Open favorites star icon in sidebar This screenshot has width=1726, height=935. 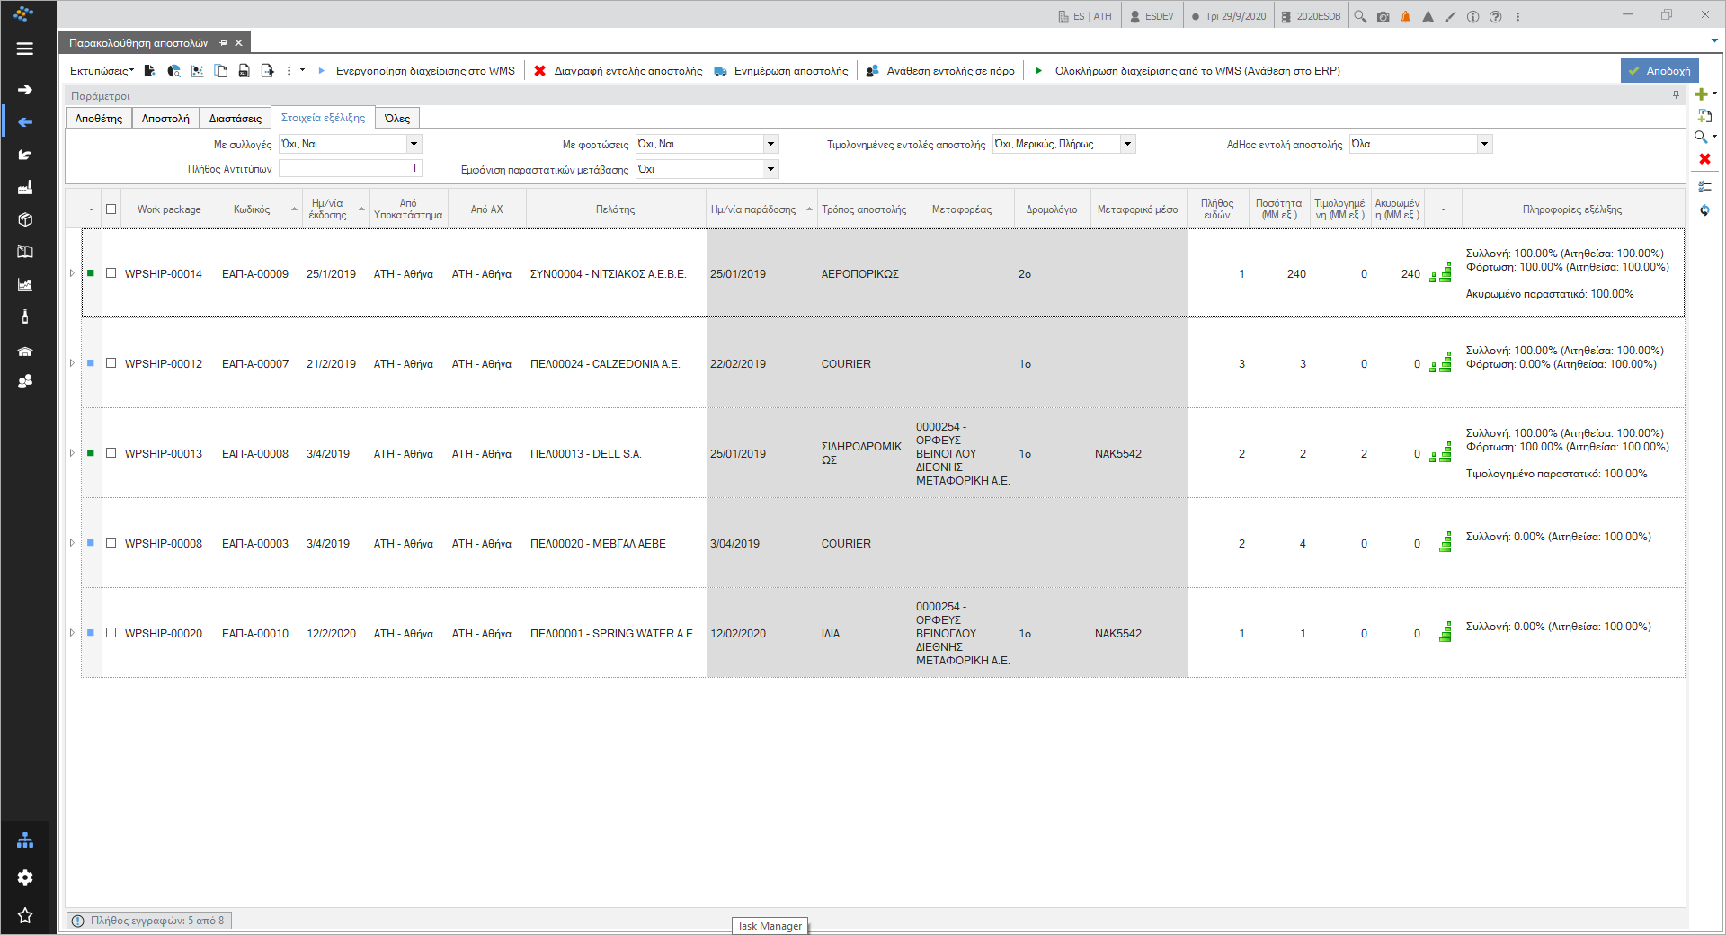point(25,915)
